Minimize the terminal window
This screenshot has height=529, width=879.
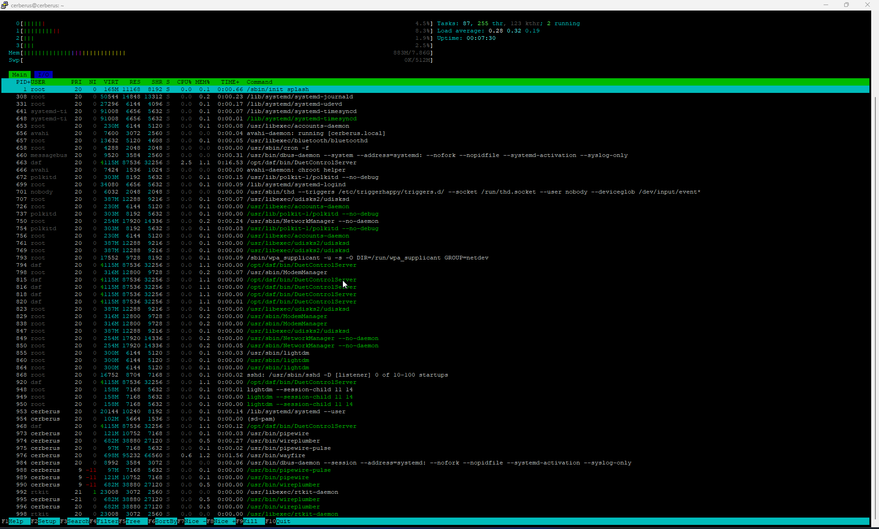point(826,5)
